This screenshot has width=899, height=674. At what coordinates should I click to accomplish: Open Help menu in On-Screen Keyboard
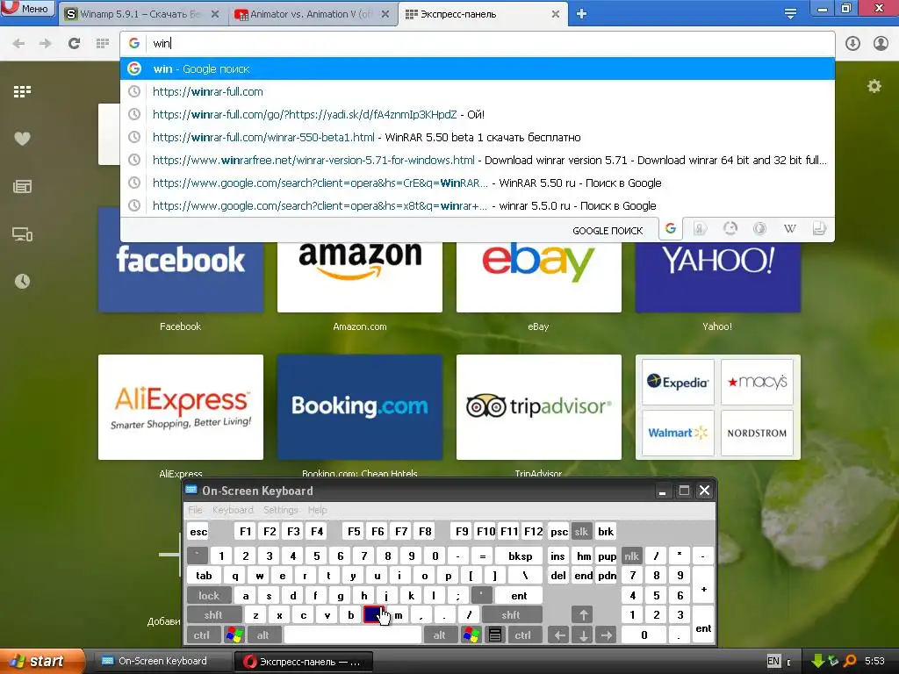[x=317, y=510]
